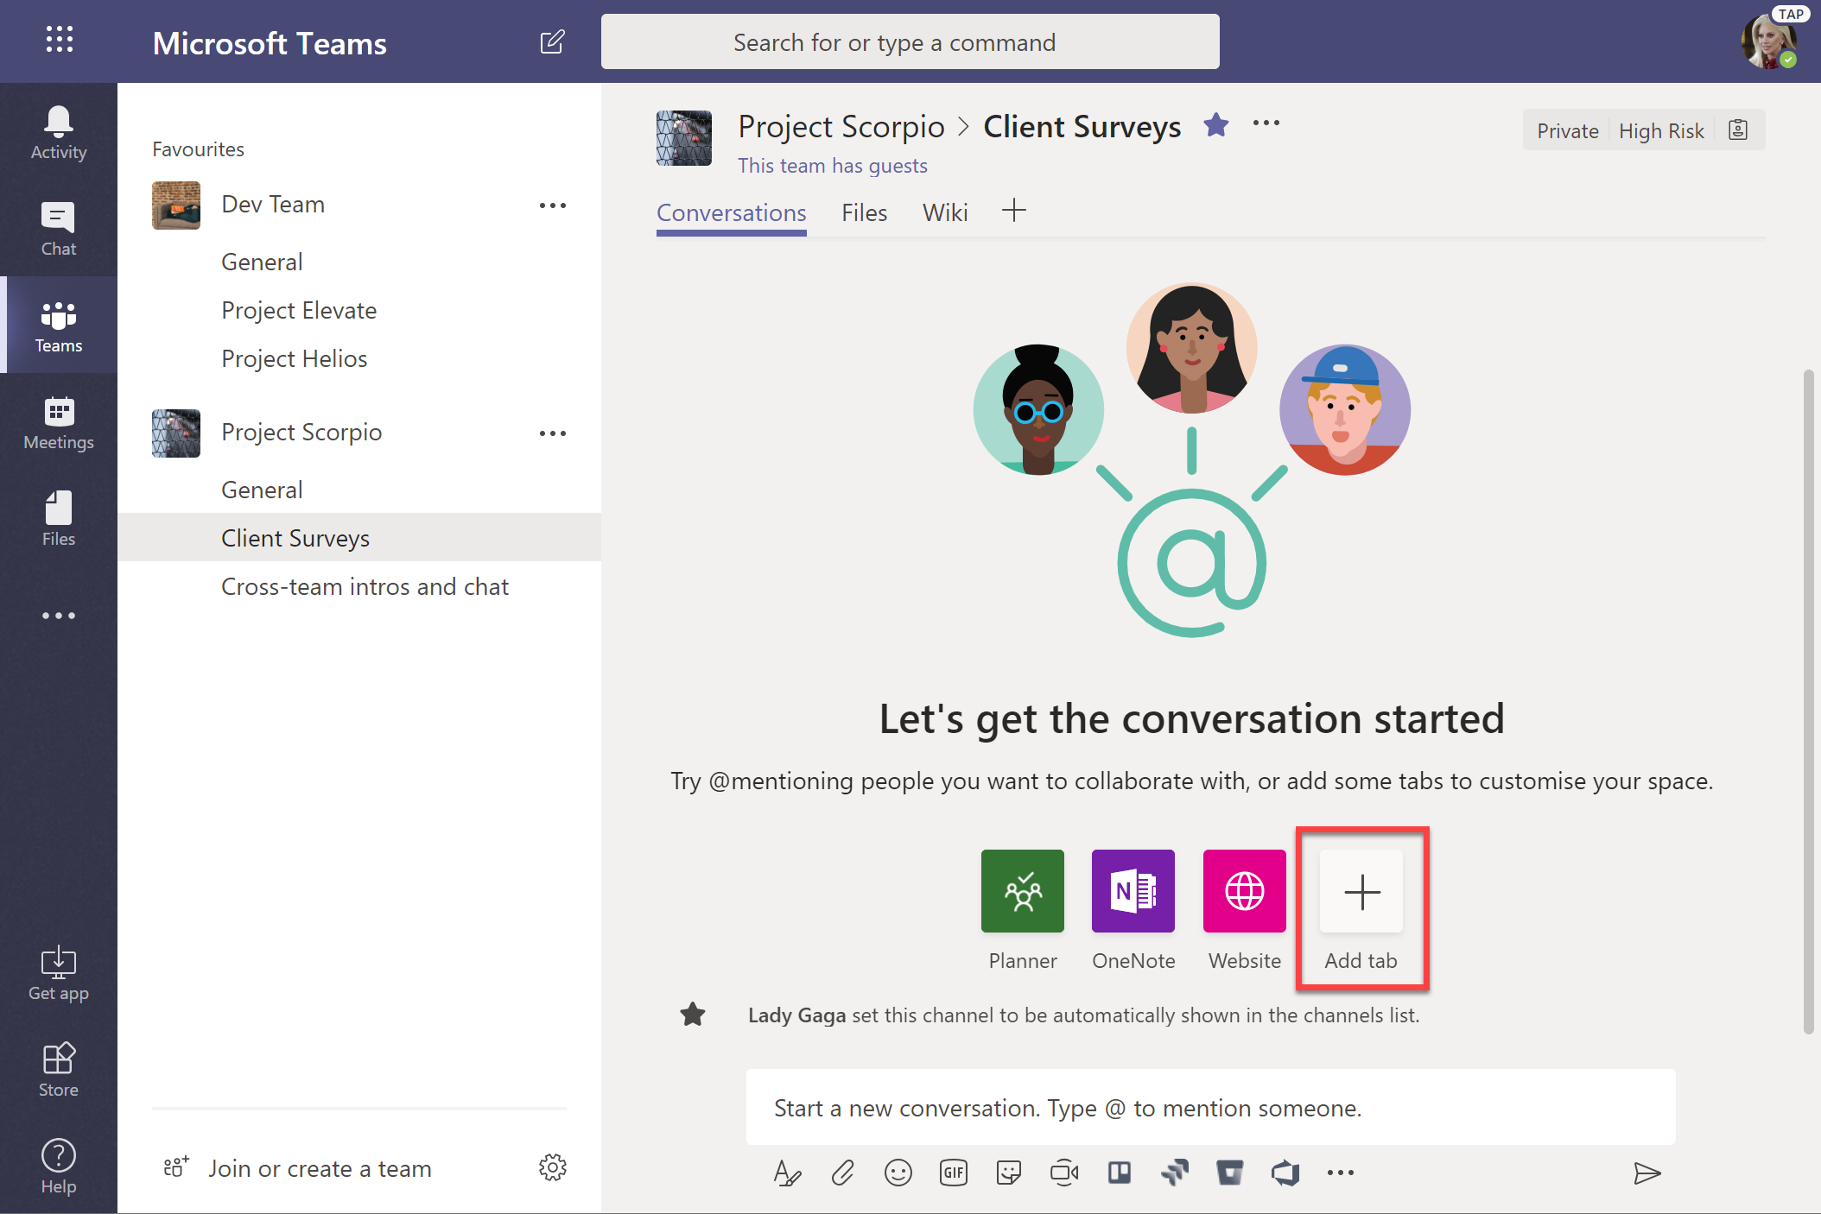The width and height of the screenshot is (1821, 1214).
Task: Switch to Files tab
Action: 863,212
